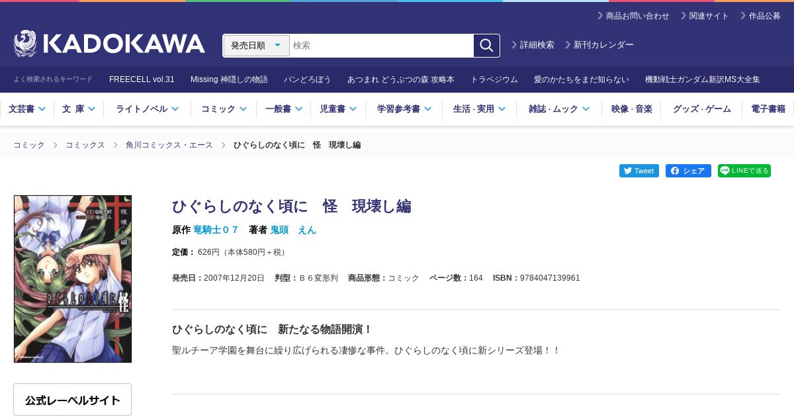The image size is (794, 417).
Task: Select keyword トラペジウム
Action: point(494,79)
